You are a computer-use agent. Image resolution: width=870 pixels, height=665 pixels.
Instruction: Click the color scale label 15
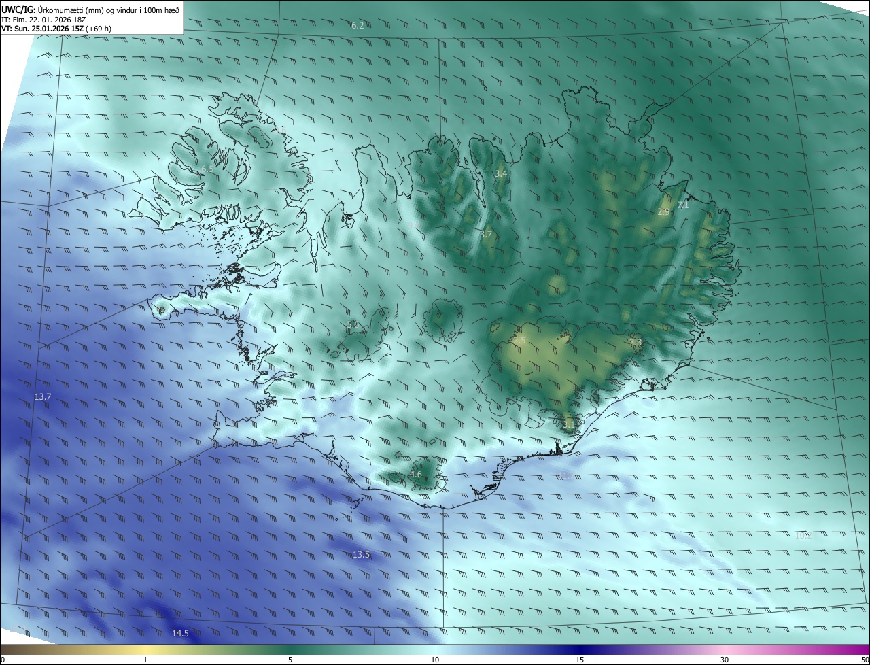tap(580, 660)
